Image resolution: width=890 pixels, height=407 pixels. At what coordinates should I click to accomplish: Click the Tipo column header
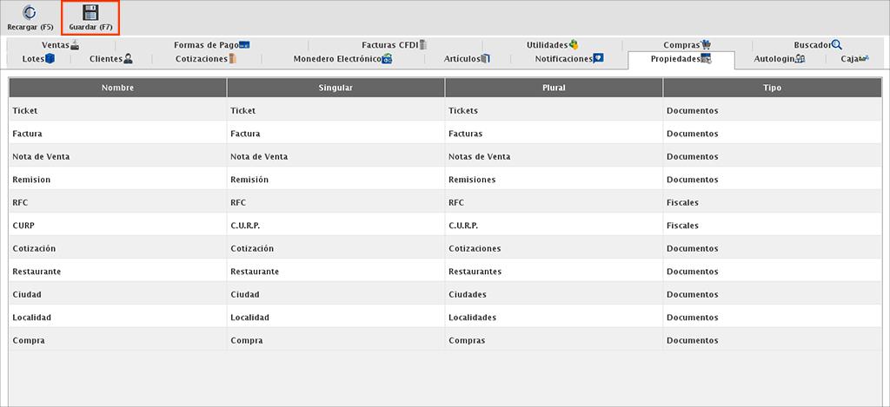point(772,88)
